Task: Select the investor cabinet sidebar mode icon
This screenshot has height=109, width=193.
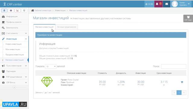Action: point(4,11)
